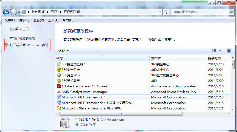Open 打开或关闭 Windows 功能 link
The image size is (237, 132).
[29, 45]
